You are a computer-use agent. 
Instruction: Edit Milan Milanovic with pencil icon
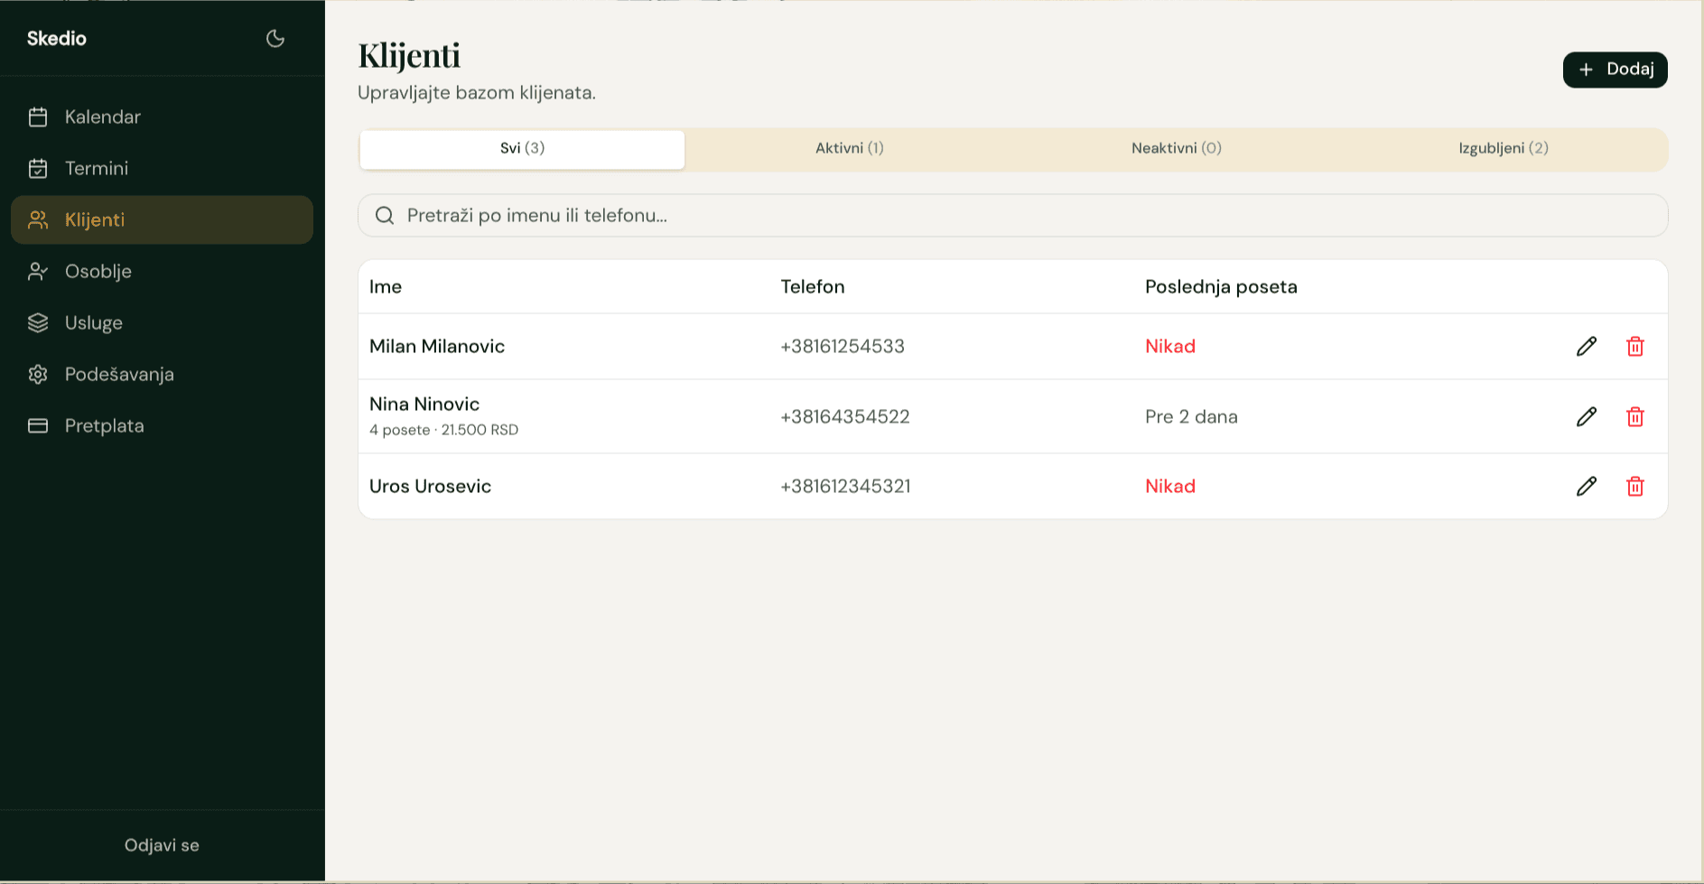(1587, 346)
